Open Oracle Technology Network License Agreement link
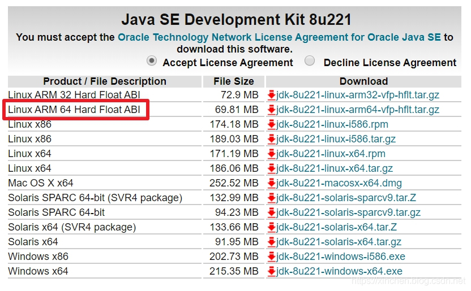The width and height of the screenshot is (471, 291). (x=279, y=37)
